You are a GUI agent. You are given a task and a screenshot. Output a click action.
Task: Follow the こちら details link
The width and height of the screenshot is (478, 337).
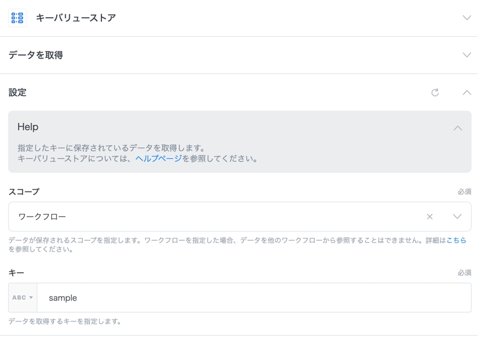pyautogui.click(x=456, y=241)
